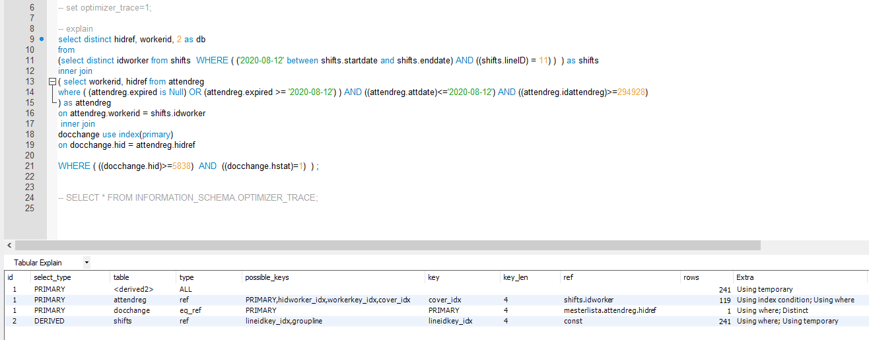Click the 'inner join' keyword on line 12
Viewport: 869px width, 340px height.
pos(75,71)
